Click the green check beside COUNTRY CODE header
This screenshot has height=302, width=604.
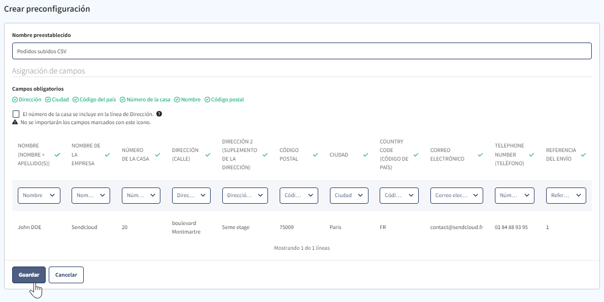416,155
